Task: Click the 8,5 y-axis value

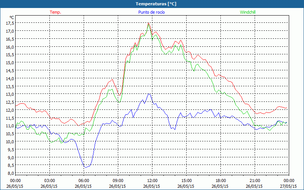Action: pyautogui.click(x=11, y=165)
